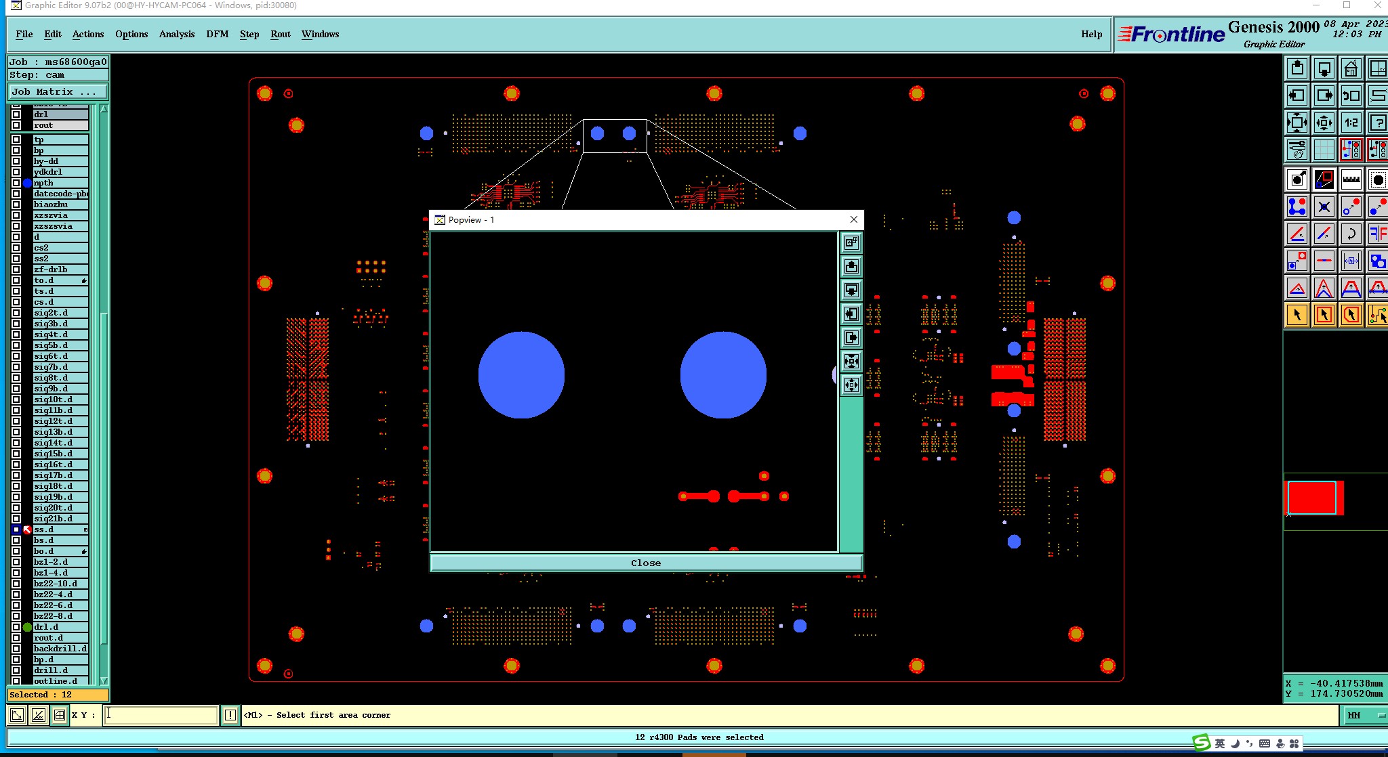Click the red layer color thumbnail
The image size is (1388, 757).
[1312, 498]
